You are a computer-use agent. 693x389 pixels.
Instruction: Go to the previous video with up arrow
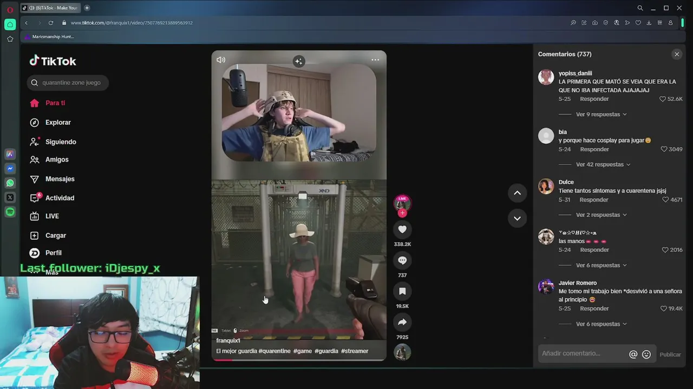pyautogui.click(x=517, y=193)
